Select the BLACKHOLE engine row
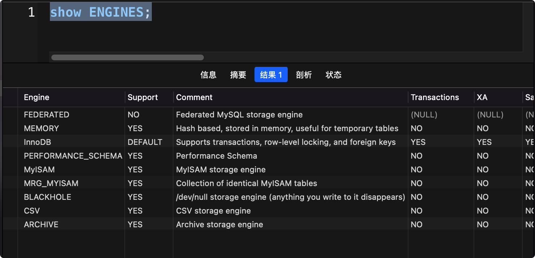The height and width of the screenshot is (258, 535). click(47, 197)
